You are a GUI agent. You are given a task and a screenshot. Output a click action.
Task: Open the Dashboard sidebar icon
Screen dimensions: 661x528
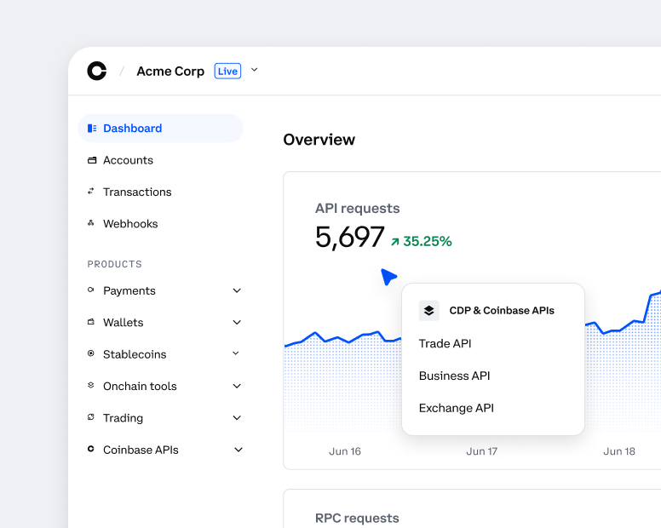(92, 128)
